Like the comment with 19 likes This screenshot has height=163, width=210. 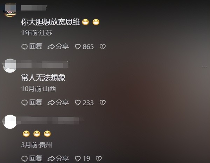point(82,158)
